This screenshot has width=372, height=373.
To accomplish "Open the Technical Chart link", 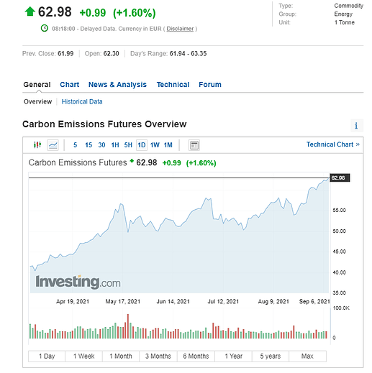I will 333,144.
